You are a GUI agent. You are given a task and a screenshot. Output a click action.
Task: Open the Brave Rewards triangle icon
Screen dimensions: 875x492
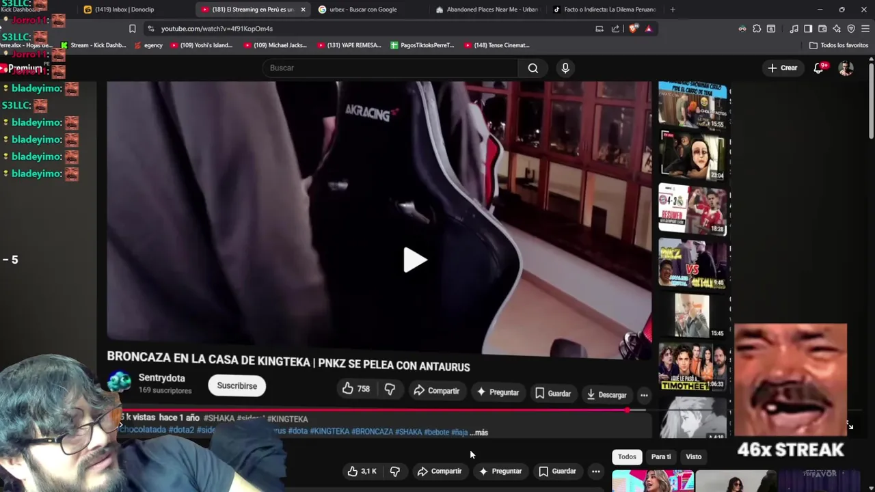coord(648,29)
